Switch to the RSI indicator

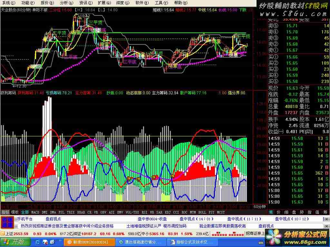(x=144, y=212)
